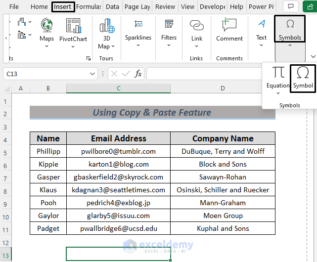
Task: Launch the 3D Map tool
Action: click(106, 33)
